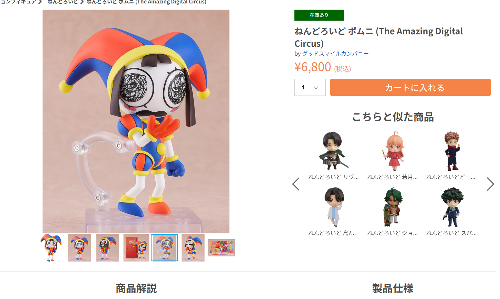Select thumbnail with red door
This screenshot has width=500, height=299.
click(x=136, y=248)
